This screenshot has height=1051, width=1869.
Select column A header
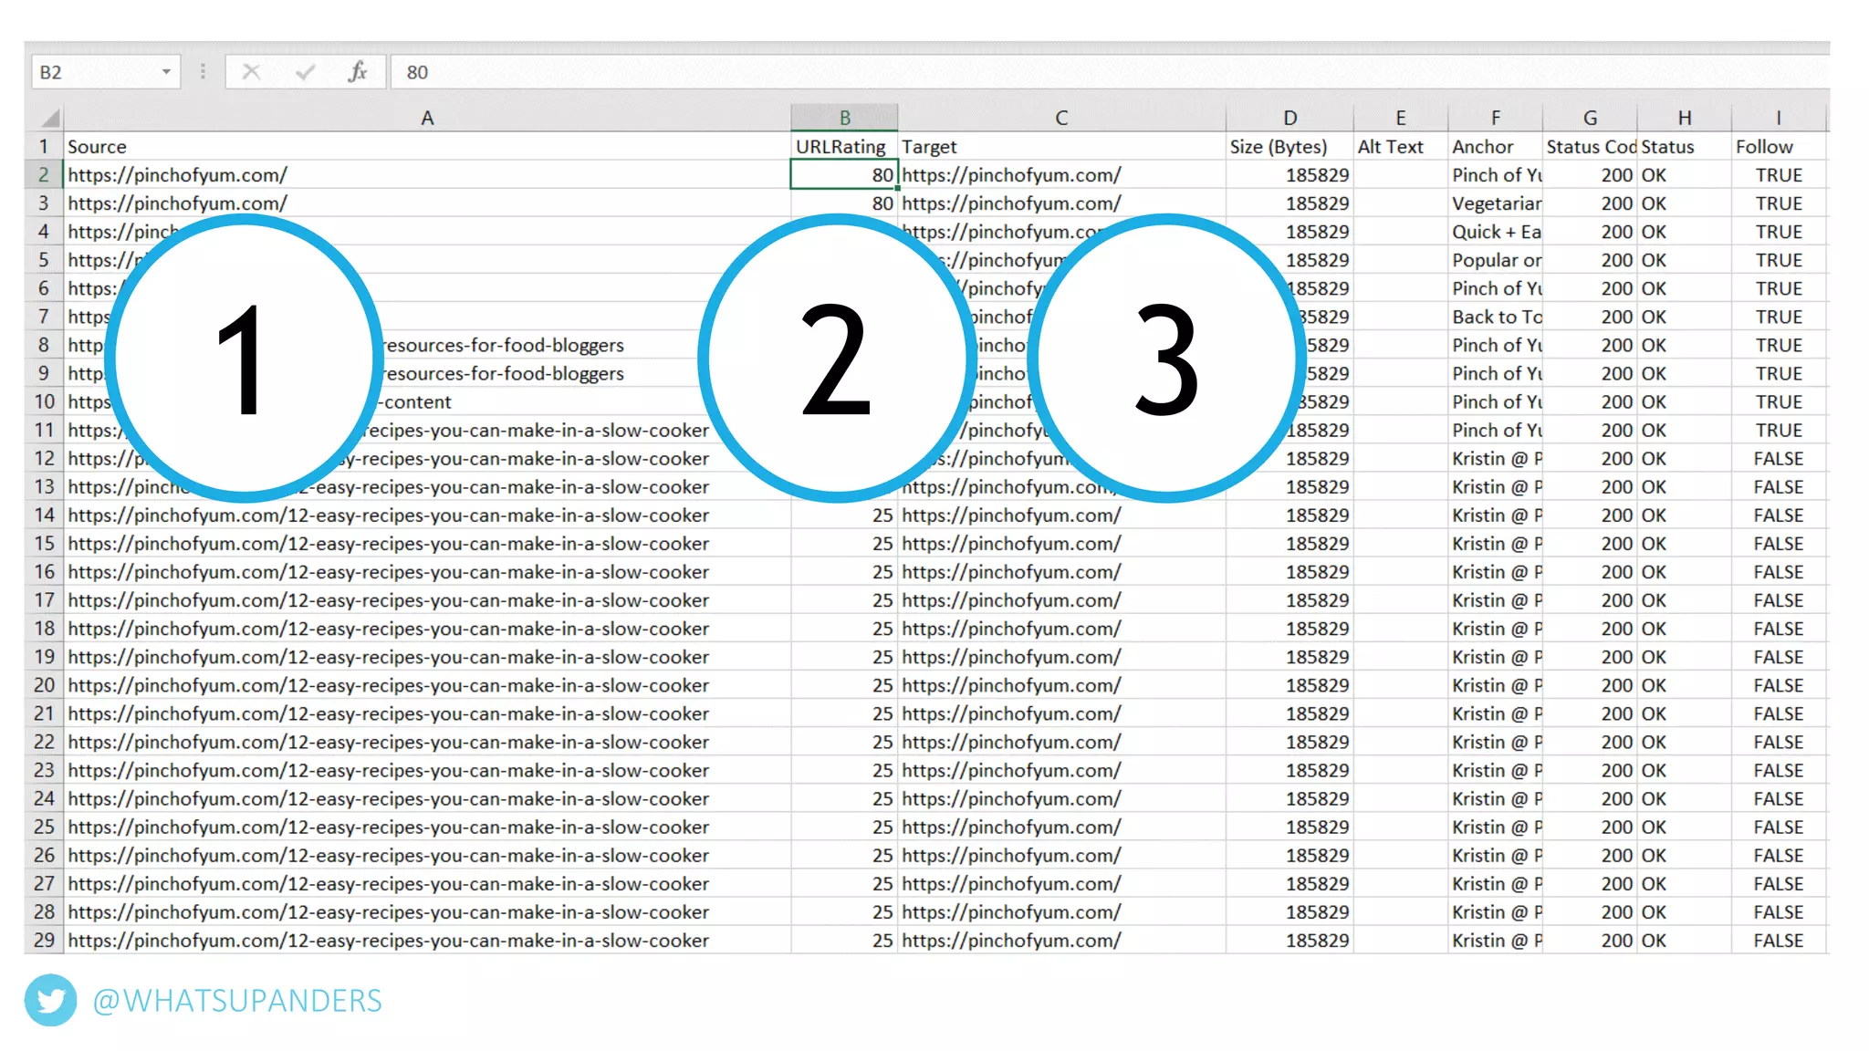tap(426, 118)
